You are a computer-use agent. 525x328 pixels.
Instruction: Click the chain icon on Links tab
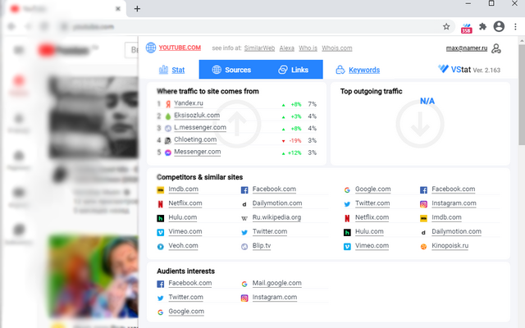point(283,70)
